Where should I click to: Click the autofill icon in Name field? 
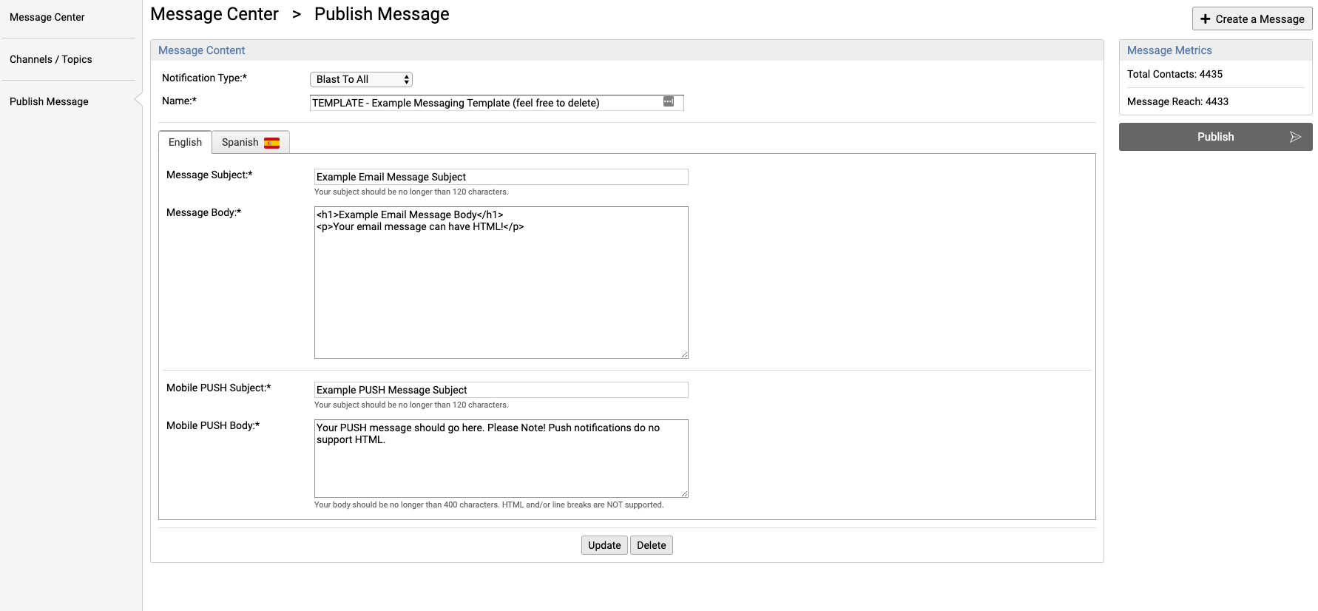pyautogui.click(x=669, y=101)
